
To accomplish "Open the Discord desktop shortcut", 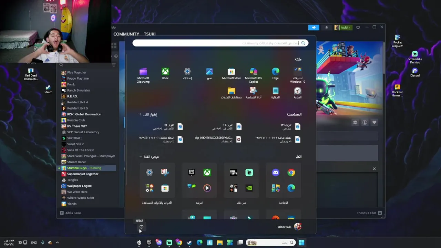I will coord(415,72).
